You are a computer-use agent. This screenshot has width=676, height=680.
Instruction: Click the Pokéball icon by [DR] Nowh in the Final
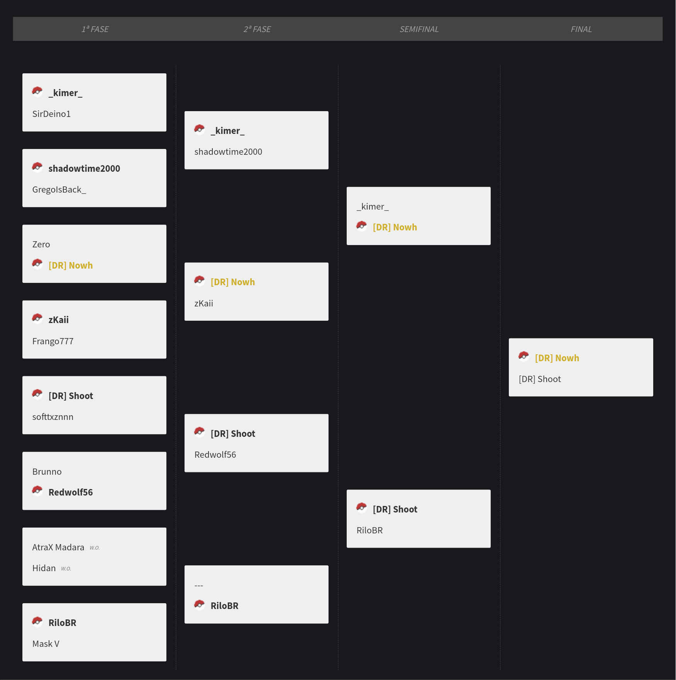(x=524, y=356)
